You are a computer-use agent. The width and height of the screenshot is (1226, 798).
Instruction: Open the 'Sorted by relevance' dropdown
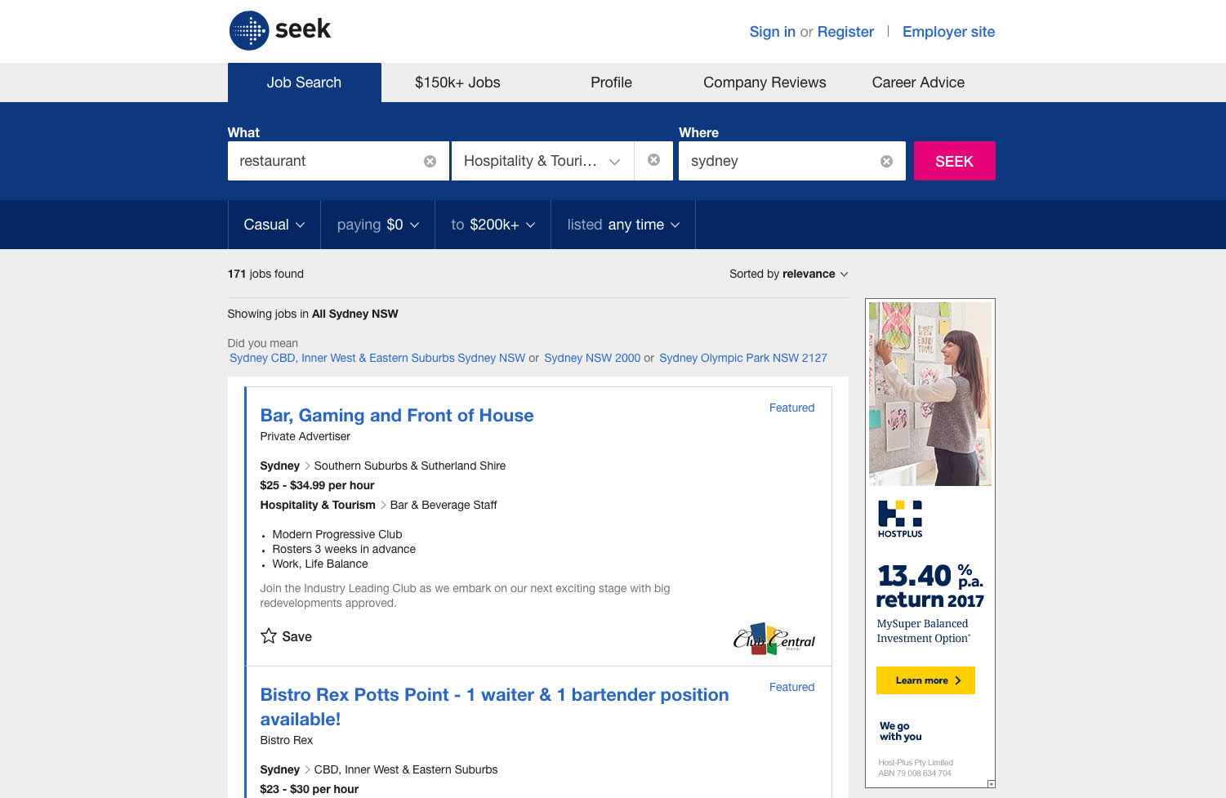[x=788, y=274]
